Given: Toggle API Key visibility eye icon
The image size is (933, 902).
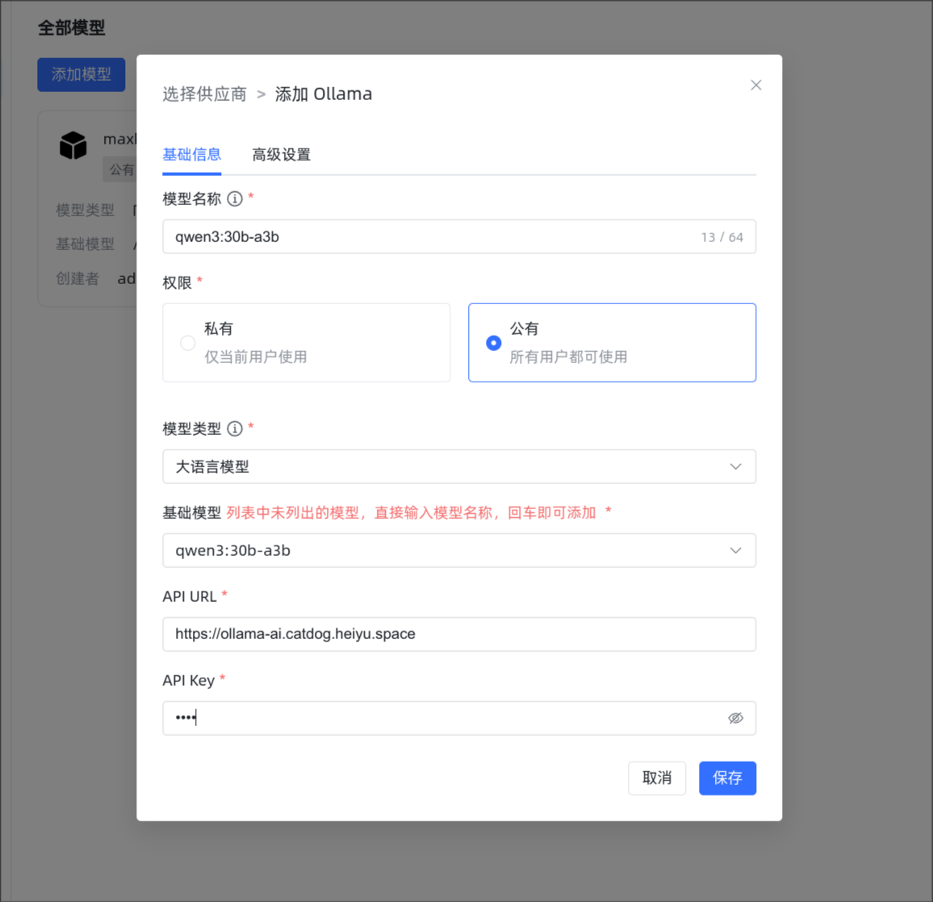Looking at the screenshot, I should tap(735, 718).
